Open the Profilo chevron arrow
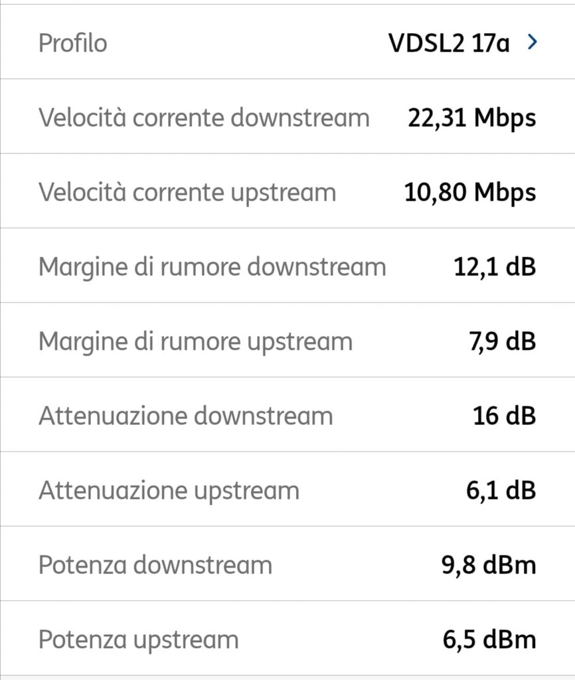575x680 pixels. point(531,43)
